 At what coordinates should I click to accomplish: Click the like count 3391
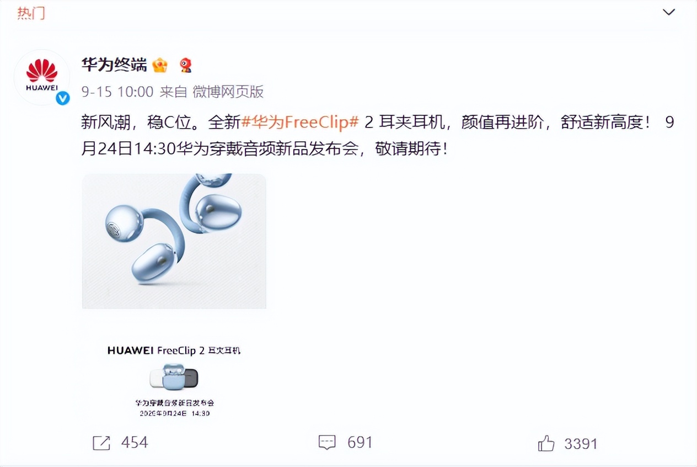[581, 443]
